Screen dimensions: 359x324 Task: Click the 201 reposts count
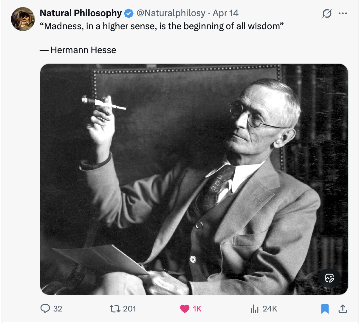coord(129,309)
